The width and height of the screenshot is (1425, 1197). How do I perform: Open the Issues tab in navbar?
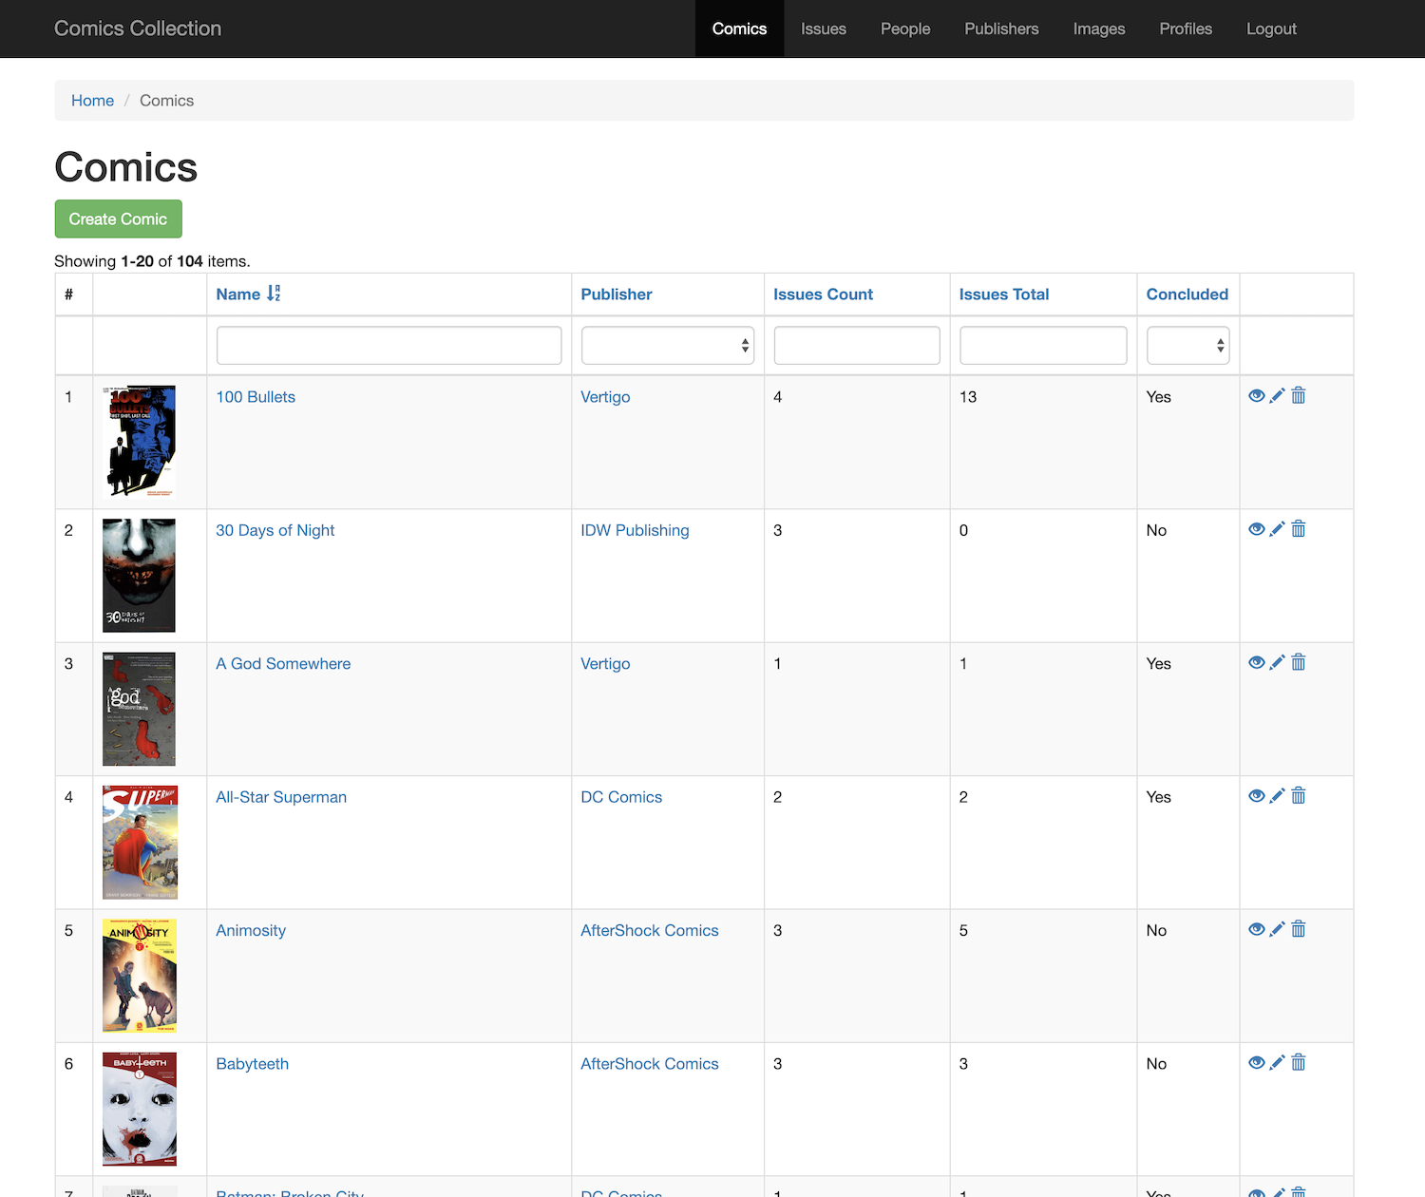[824, 28]
